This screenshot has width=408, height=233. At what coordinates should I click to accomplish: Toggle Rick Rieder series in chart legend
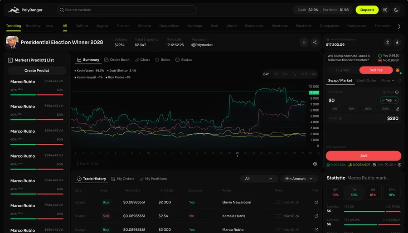coord(118,78)
